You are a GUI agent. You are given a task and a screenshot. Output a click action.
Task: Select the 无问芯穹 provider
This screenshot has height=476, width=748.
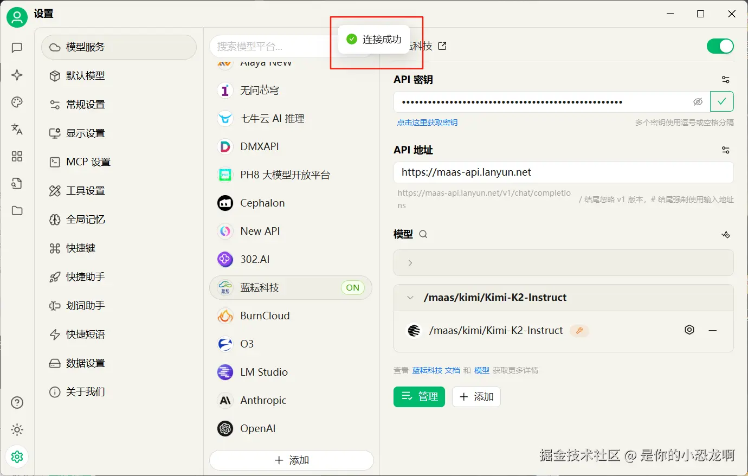pyautogui.click(x=291, y=90)
